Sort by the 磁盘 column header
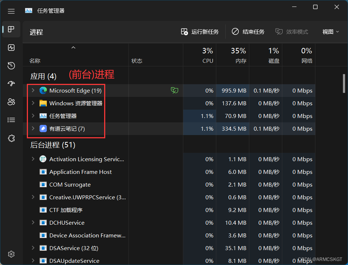This screenshot has height=265, width=348. click(266, 55)
